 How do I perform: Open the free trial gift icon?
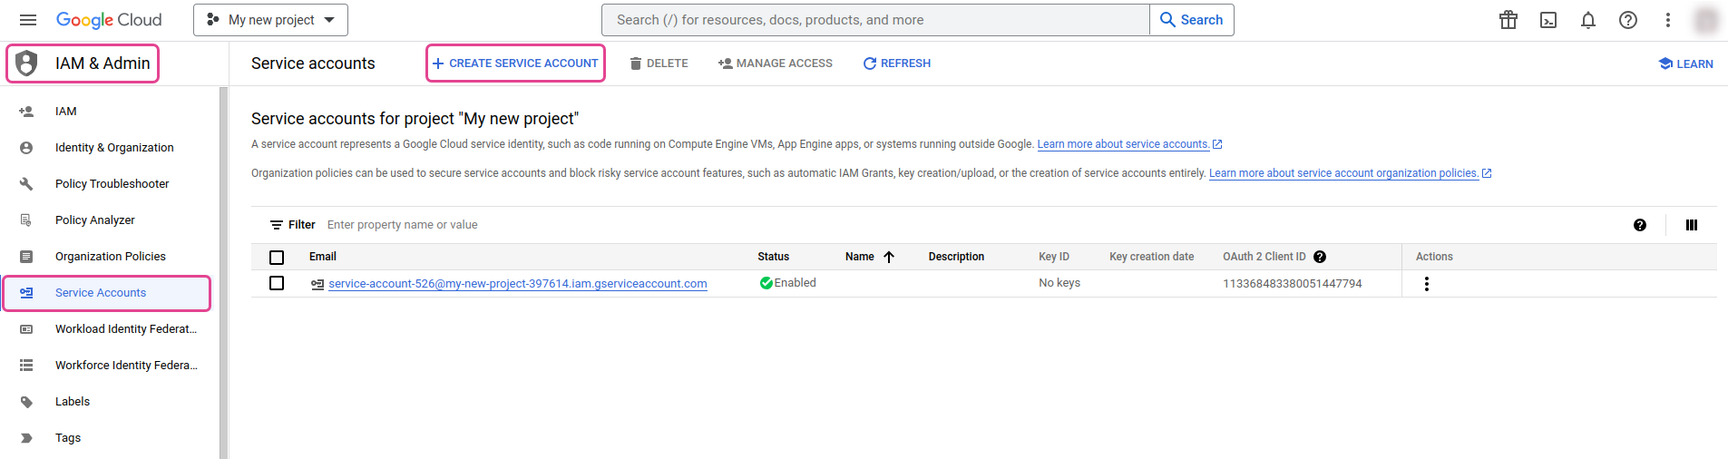click(1508, 20)
